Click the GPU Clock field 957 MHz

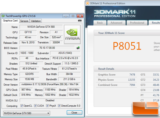click(26, 90)
